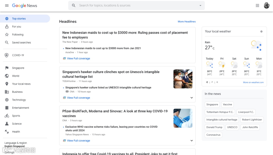This screenshot has height=155, width=273.
Task: Open CNA hawker culture UNESCO article
Action: pos(108,87)
